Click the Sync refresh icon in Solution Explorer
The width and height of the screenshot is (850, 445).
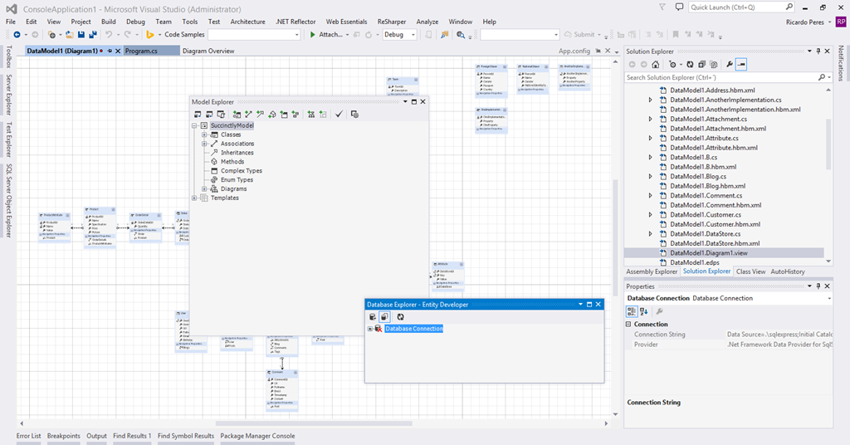[690, 65]
